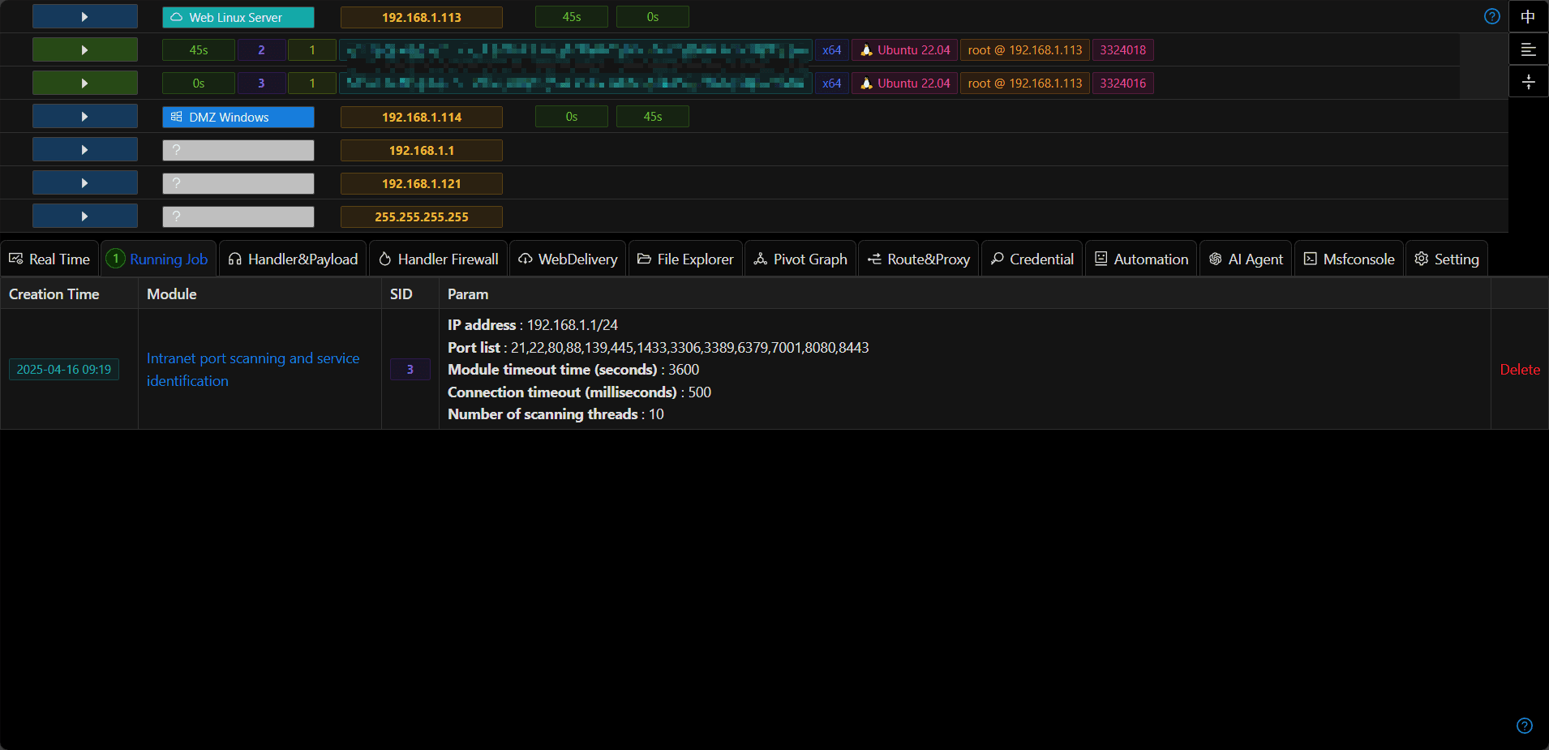Click the vertical collapse icon button
Viewport: 1549px width, 750px height.
tap(1528, 82)
